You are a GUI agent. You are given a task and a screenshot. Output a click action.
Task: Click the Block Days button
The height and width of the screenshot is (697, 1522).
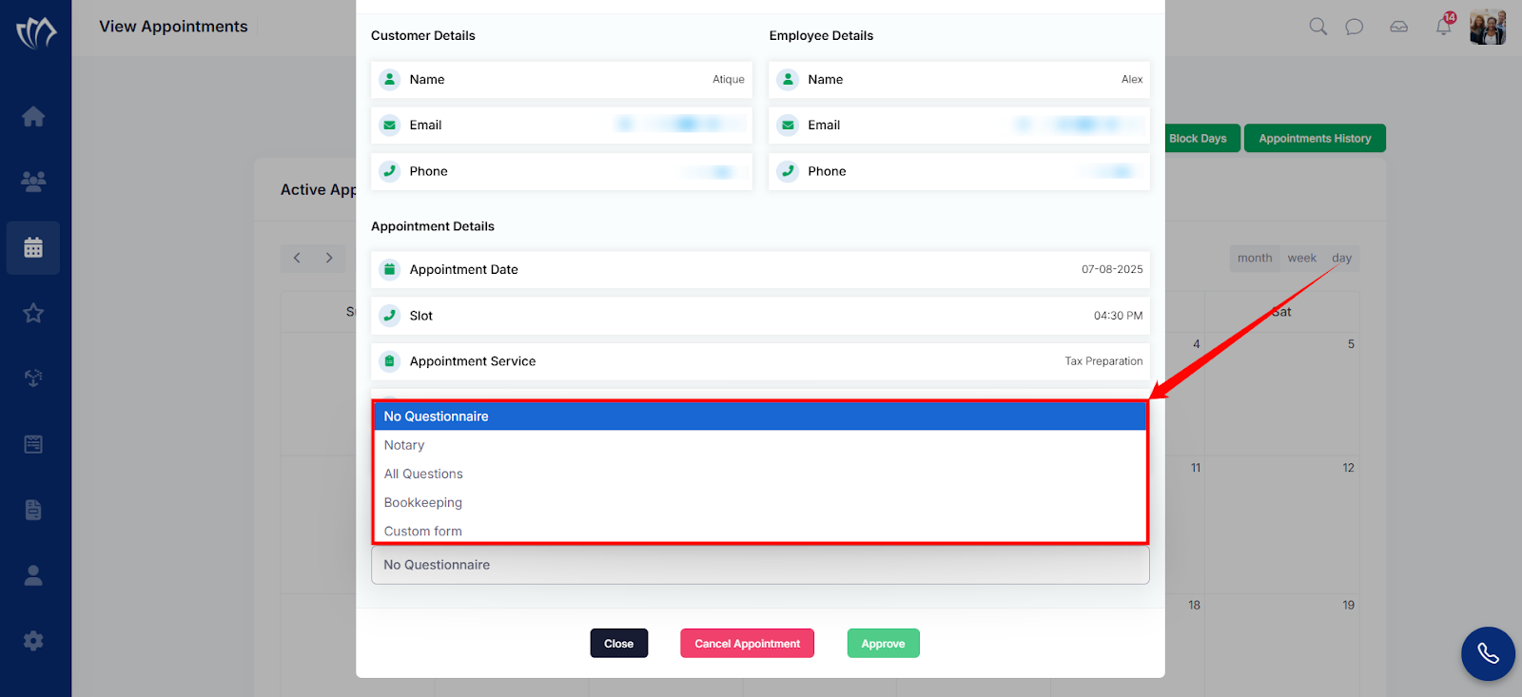tap(1200, 139)
